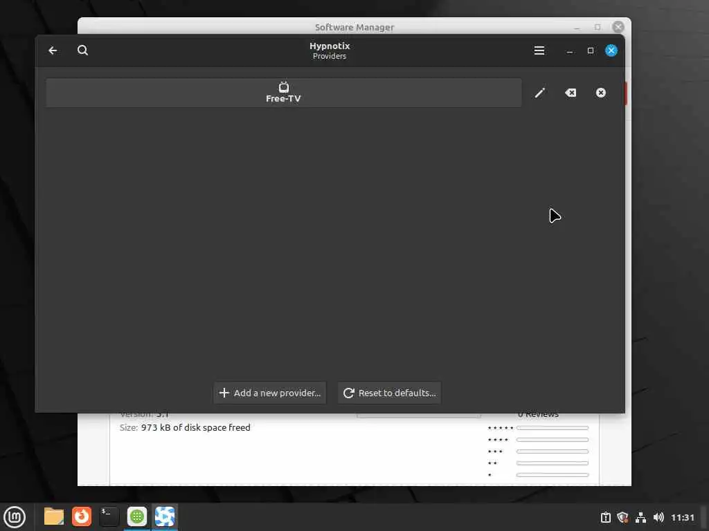Open the security shield tray icon

(x=622, y=517)
